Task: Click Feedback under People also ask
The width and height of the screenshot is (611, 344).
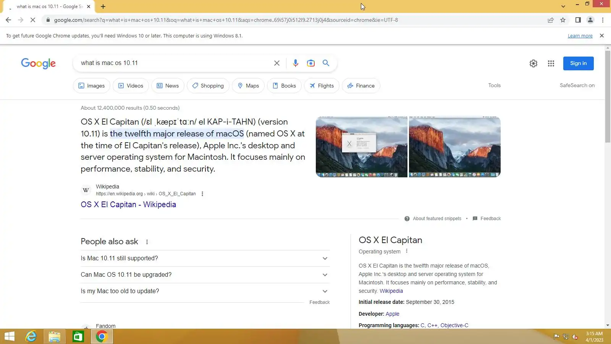Action: point(320,302)
